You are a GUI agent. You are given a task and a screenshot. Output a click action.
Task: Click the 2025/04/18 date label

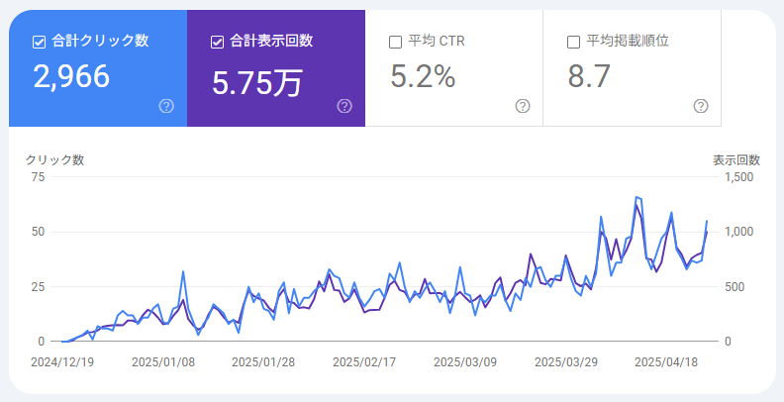(666, 362)
